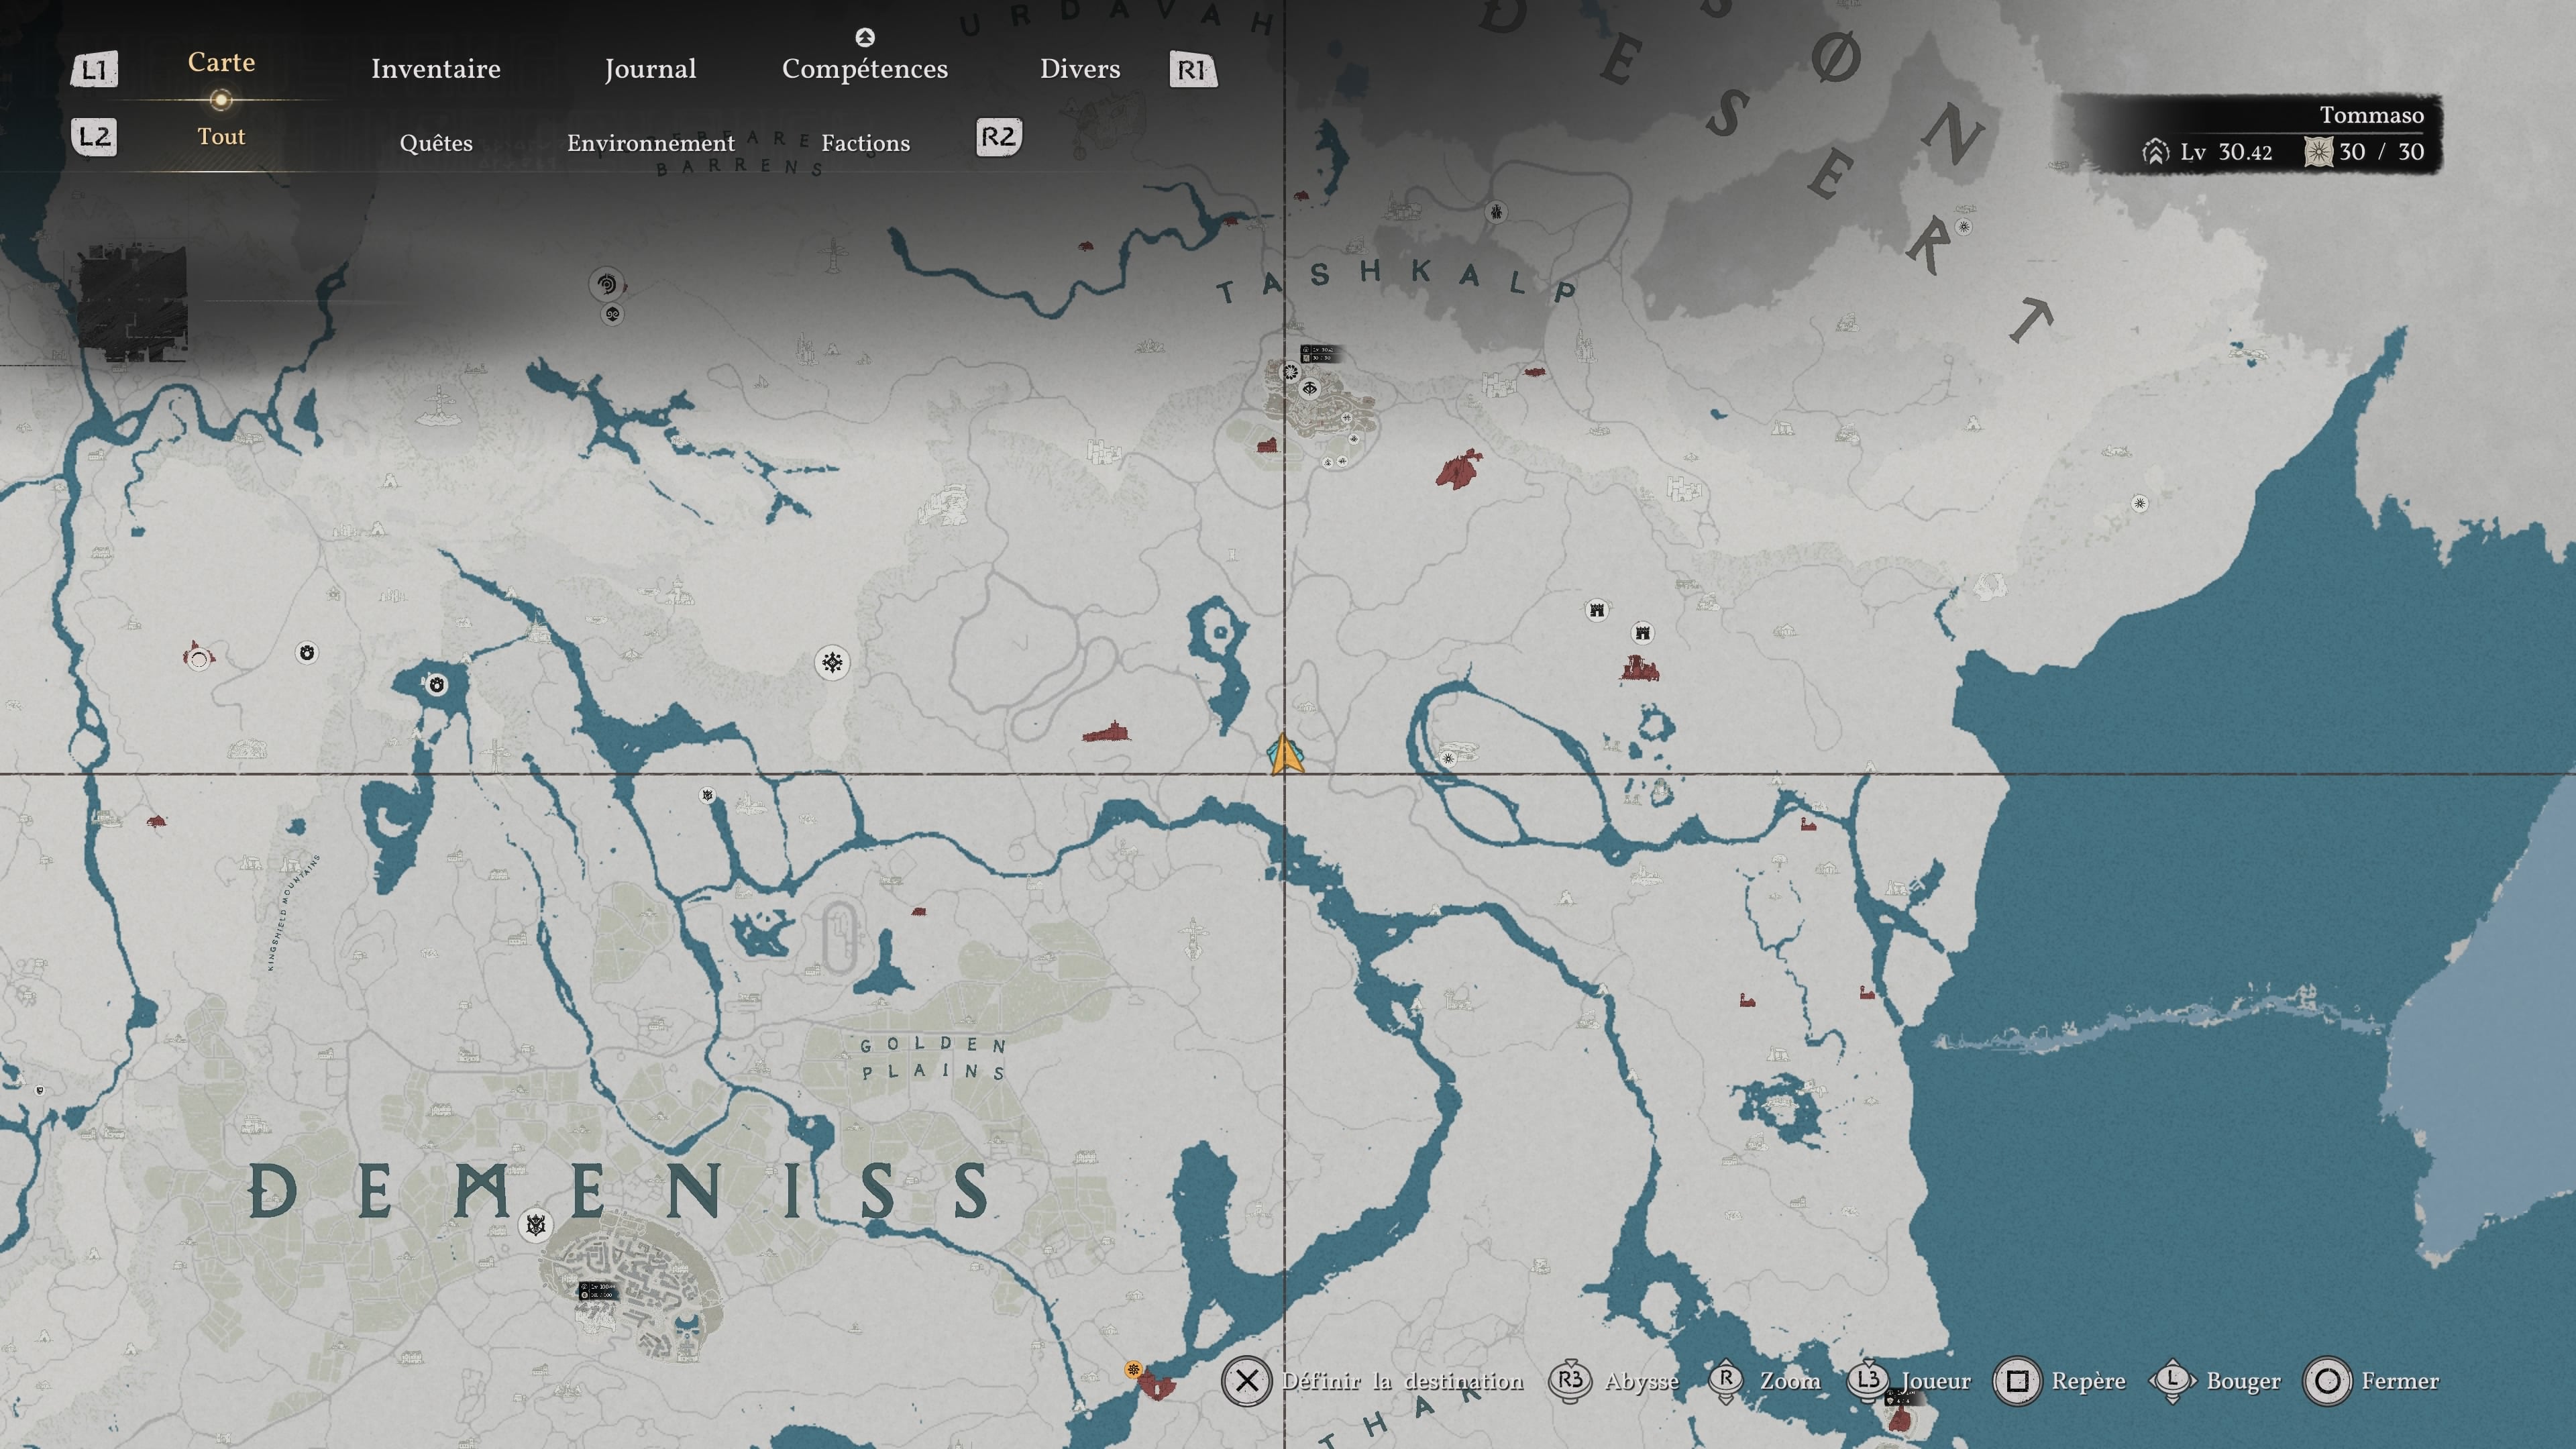Click the Joueur label
Screen dimensions: 2576x1449
pyautogui.click(x=1936, y=1381)
